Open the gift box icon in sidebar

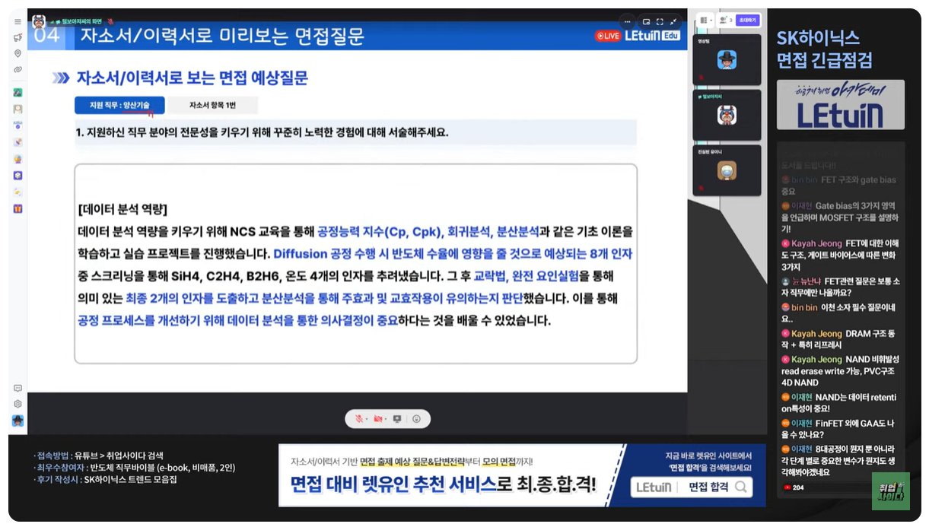pos(17,208)
